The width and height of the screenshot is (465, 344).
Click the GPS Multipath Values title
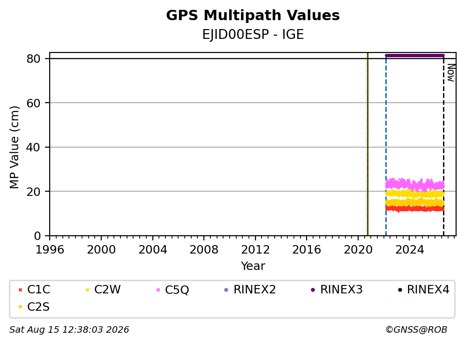tap(253, 15)
